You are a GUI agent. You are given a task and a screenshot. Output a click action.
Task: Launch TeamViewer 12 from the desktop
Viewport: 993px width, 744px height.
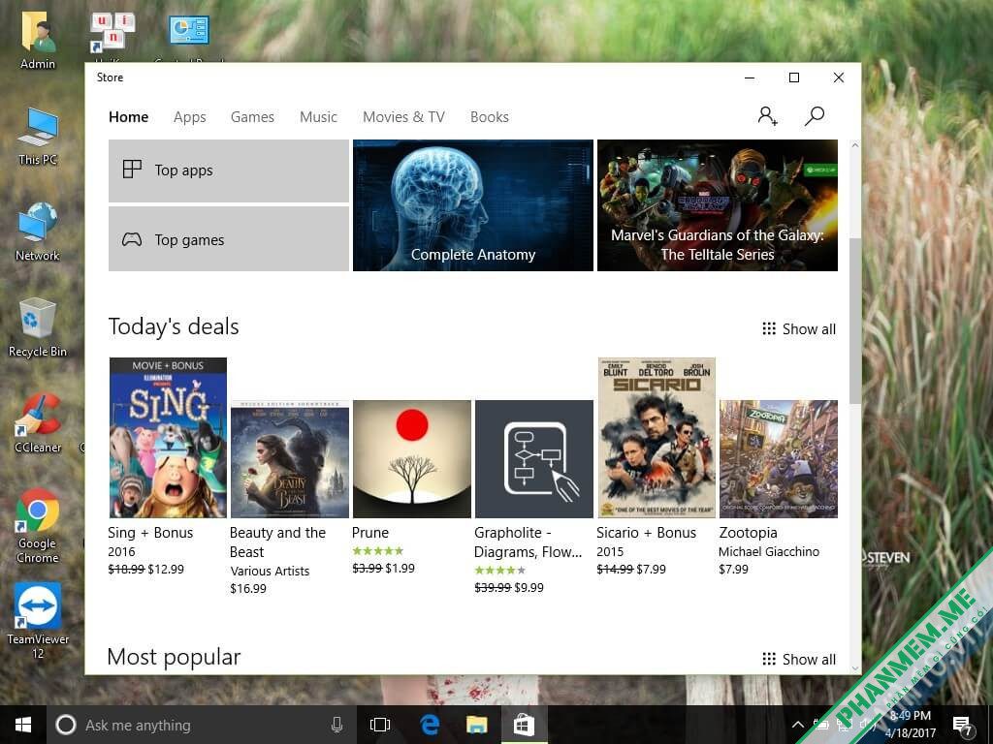tap(38, 621)
